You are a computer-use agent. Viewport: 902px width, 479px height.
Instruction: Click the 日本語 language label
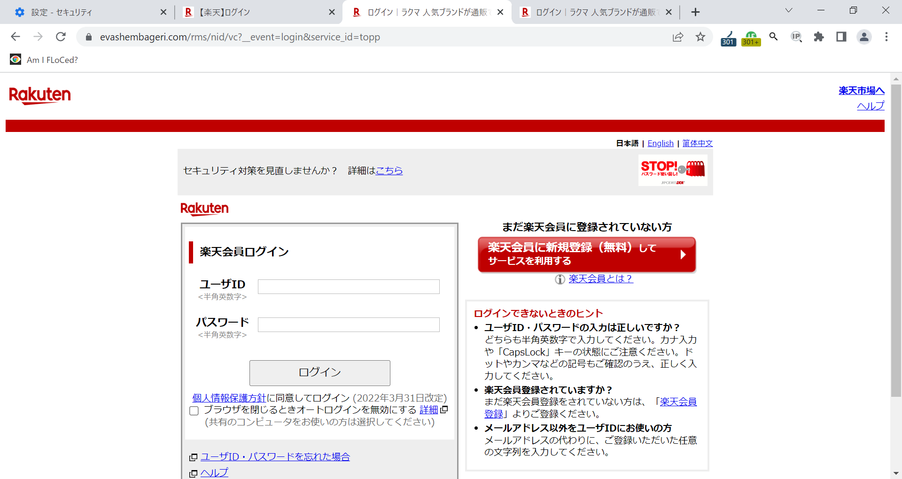tap(627, 143)
